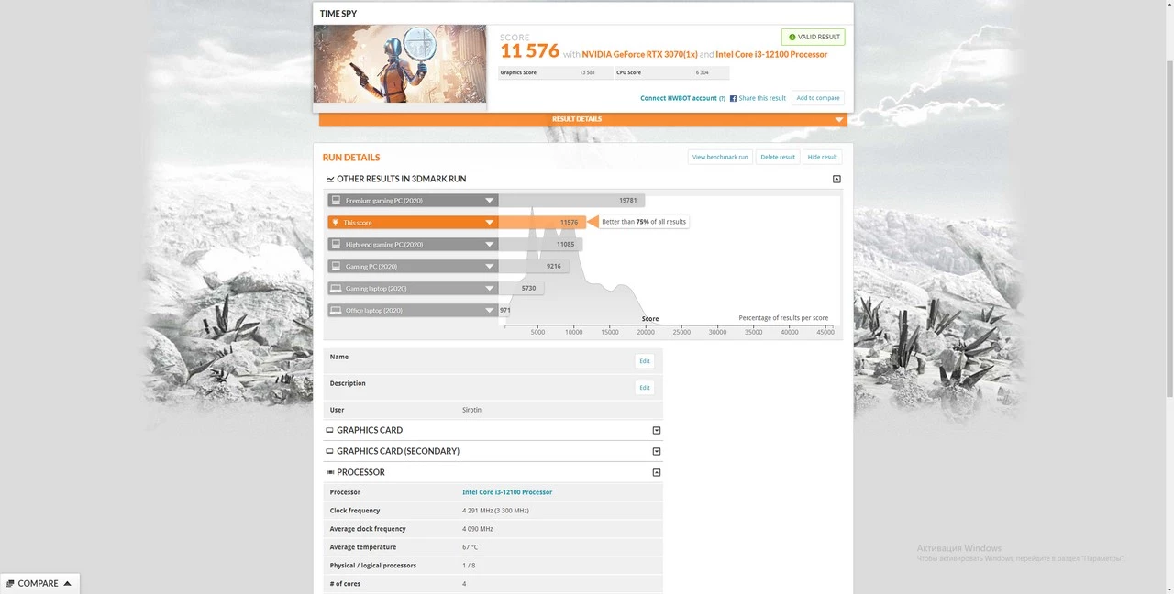Click the Hide result button
Viewport: 1174px width, 594px height.
(823, 157)
